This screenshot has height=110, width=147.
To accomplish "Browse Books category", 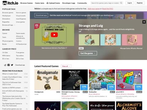I will 5,44.
